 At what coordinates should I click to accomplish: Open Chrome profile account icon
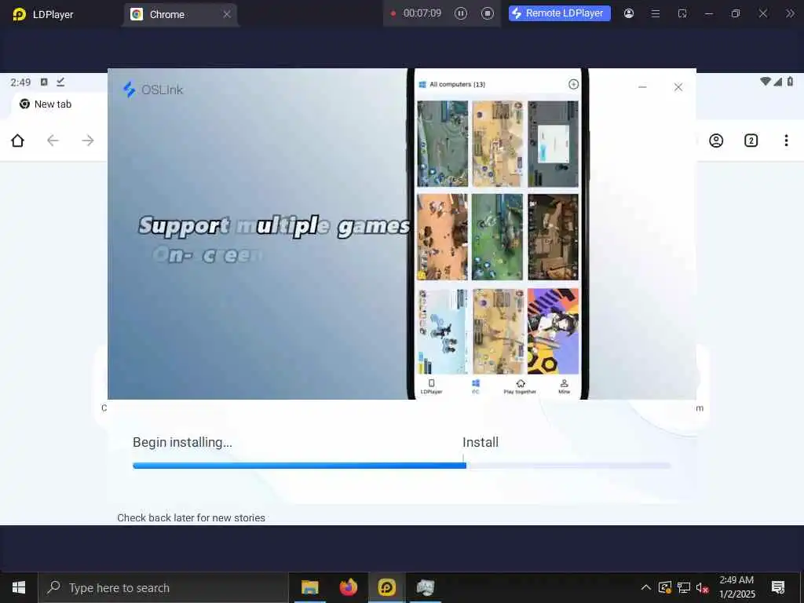[716, 141]
